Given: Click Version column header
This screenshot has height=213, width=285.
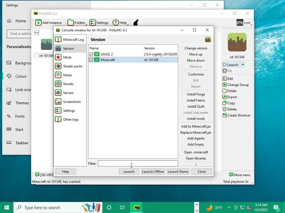Looking at the screenshot, I should 160,48.
